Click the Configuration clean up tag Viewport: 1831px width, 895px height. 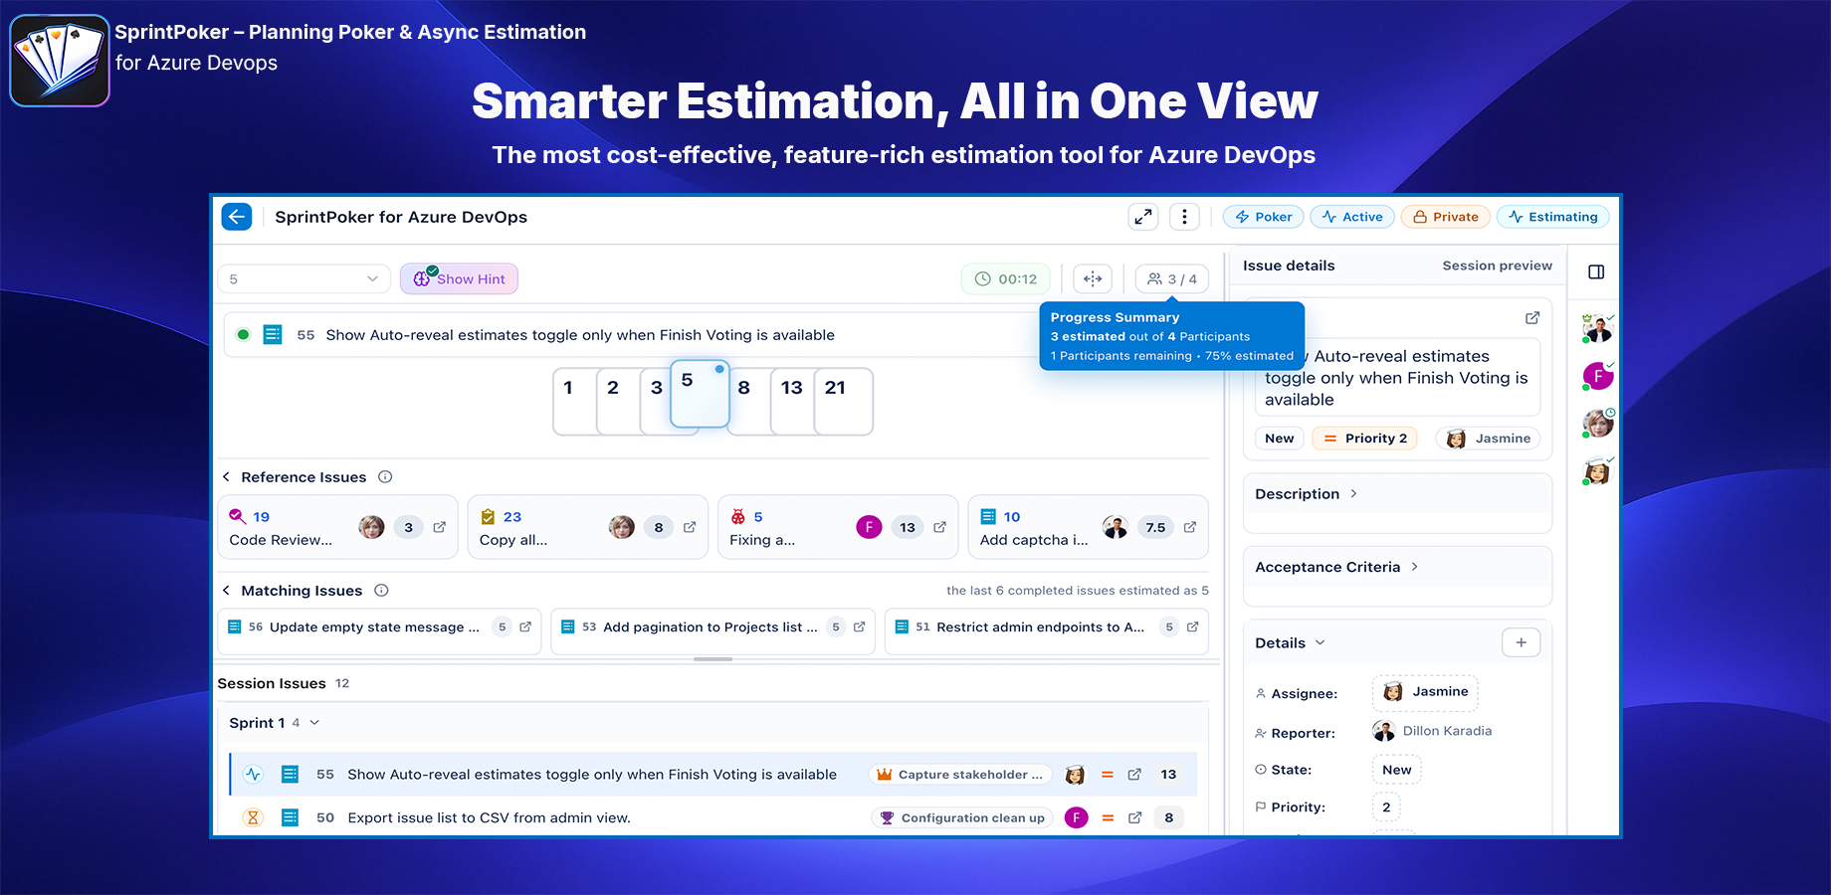pos(962,818)
